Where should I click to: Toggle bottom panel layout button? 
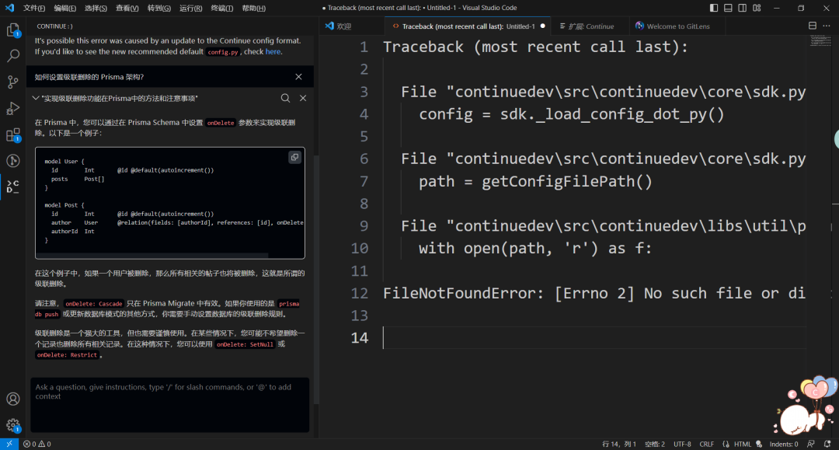pyautogui.click(x=728, y=8)
